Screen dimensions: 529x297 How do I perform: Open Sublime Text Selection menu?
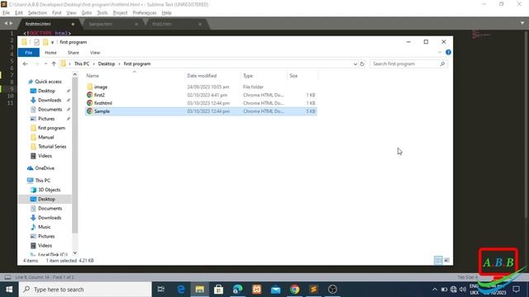coord(37,13)
